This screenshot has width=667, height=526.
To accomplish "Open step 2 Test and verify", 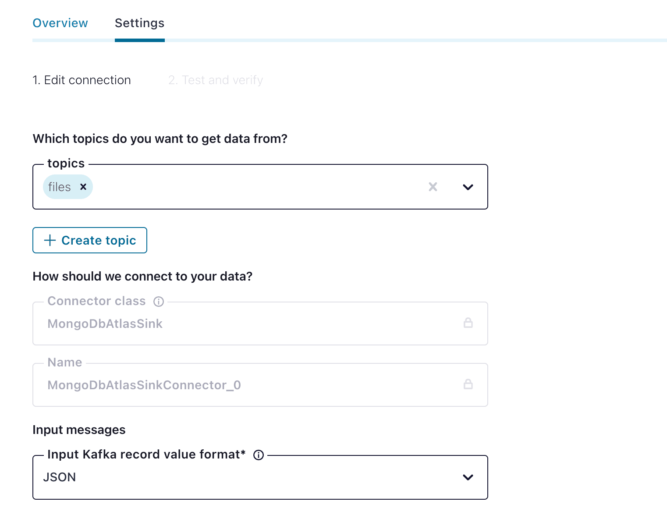I will point(216,80).
